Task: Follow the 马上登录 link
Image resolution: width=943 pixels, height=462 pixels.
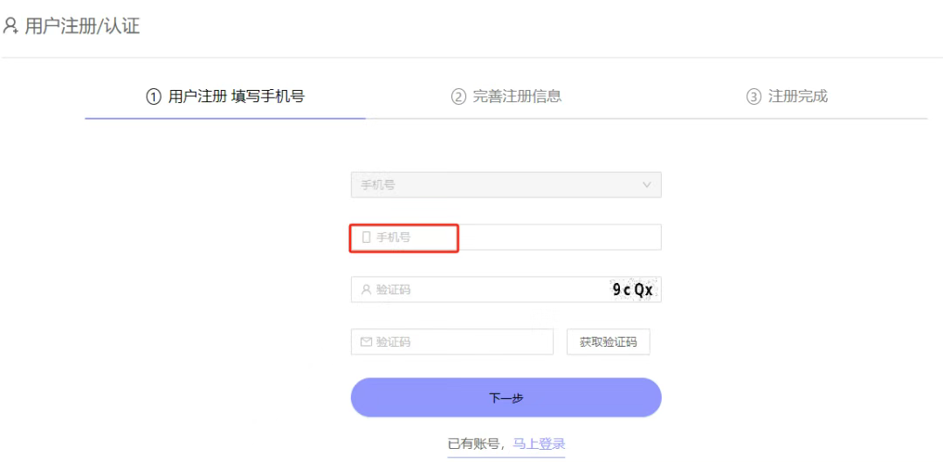Action: (539, 445)
